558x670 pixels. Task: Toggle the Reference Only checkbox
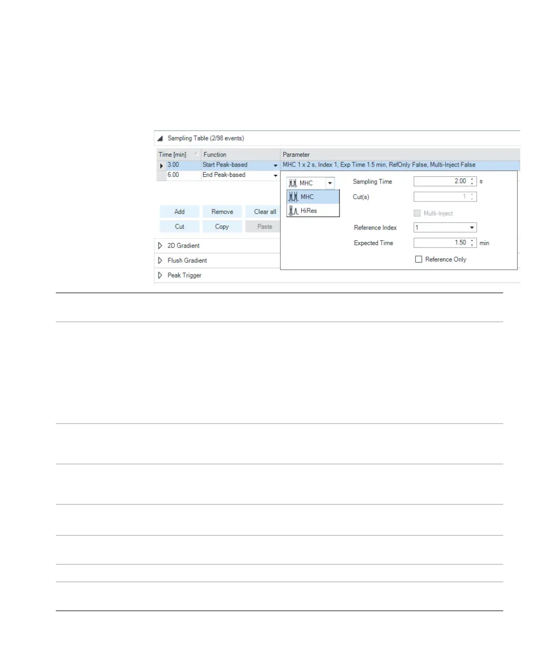419,260
